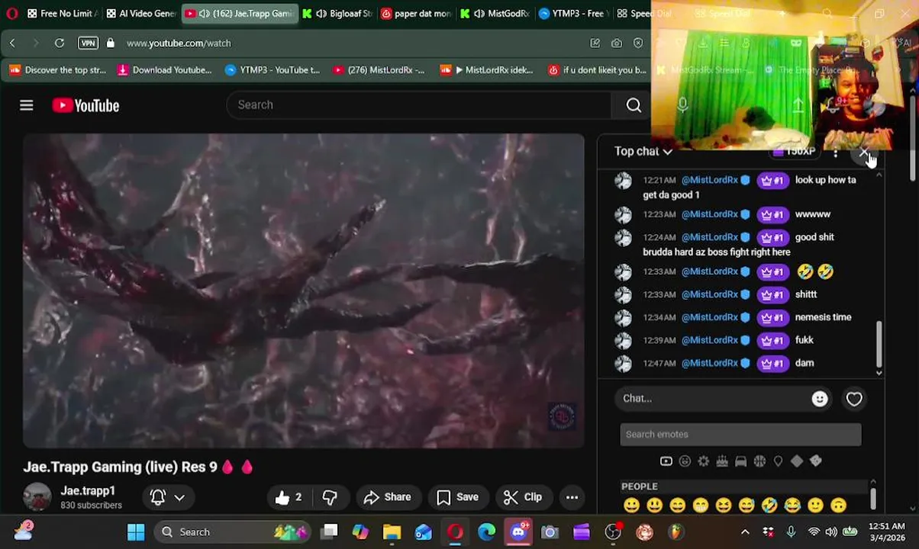Select the cake food emoji category
This screenshot has height=549, width=919.
pos(722,461)
